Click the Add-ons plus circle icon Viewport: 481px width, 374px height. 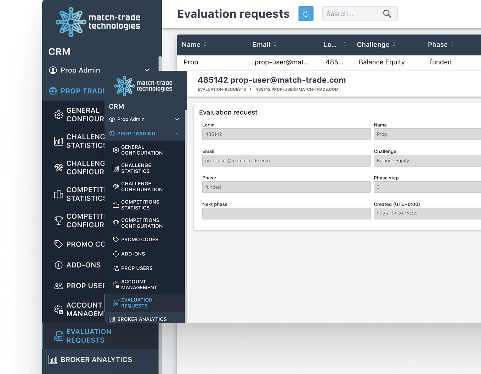click(x=116, y=254)
